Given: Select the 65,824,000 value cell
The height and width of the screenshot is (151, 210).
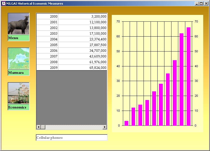Looking at the screenshot, I should (83, 68).
